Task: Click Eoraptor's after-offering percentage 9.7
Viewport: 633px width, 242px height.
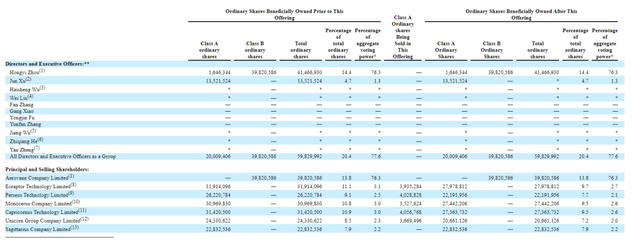Action: pyautogui.click(x=584, y=186)
